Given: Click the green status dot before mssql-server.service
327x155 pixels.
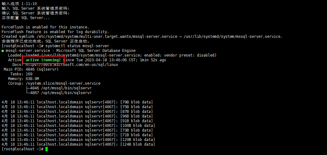Looking at the screenshot, I should pyautogui.click(x=3, y=51).
